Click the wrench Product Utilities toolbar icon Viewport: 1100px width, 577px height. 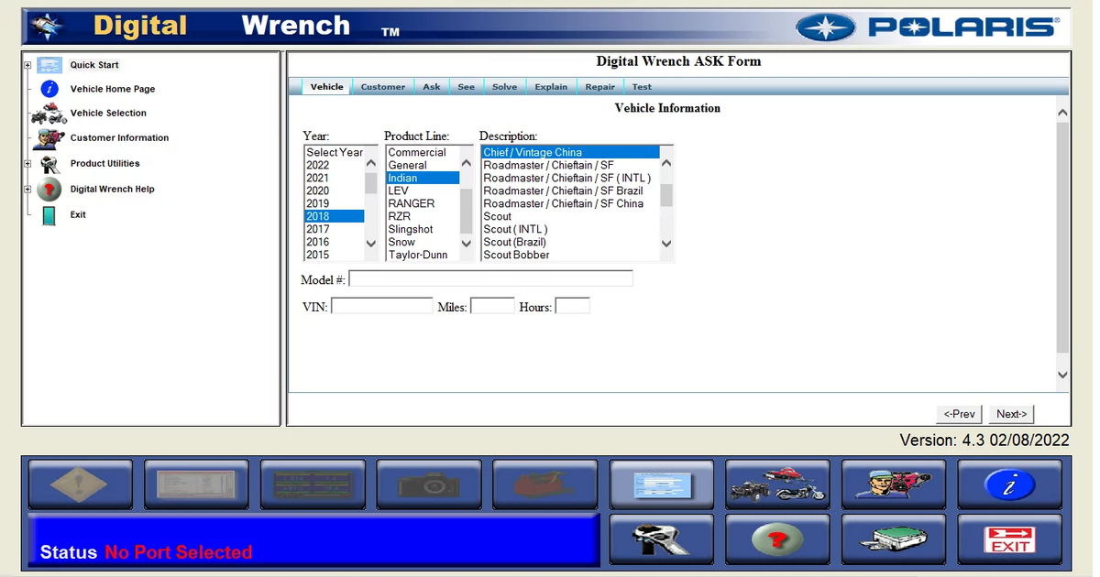coord(661,539)
